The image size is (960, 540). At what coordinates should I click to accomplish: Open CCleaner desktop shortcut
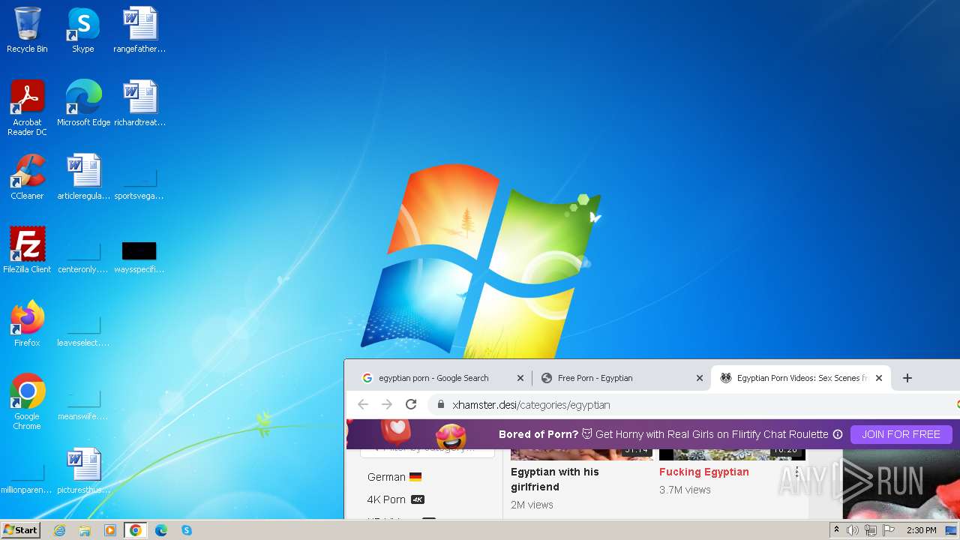coord(27,177)
